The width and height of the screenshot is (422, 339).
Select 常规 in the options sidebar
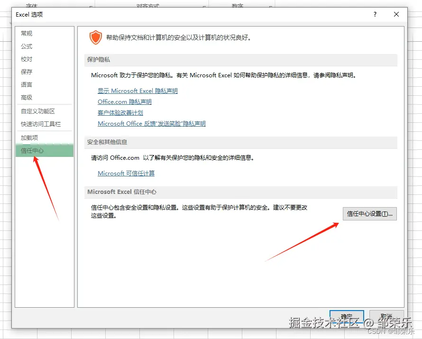tap(26, 33)
